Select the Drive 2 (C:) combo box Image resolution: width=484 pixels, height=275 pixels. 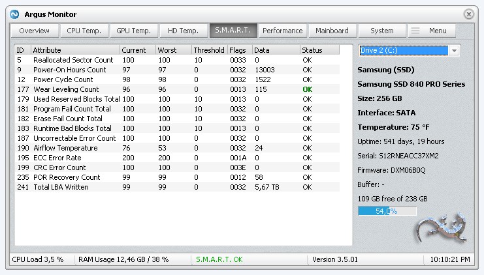tap(404, 51)
